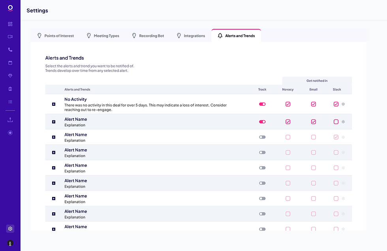This screenshot has width=387, height=251.
Task: Switch to the Integrations tab
Action: pyautogui.click(x=191, y=36)
